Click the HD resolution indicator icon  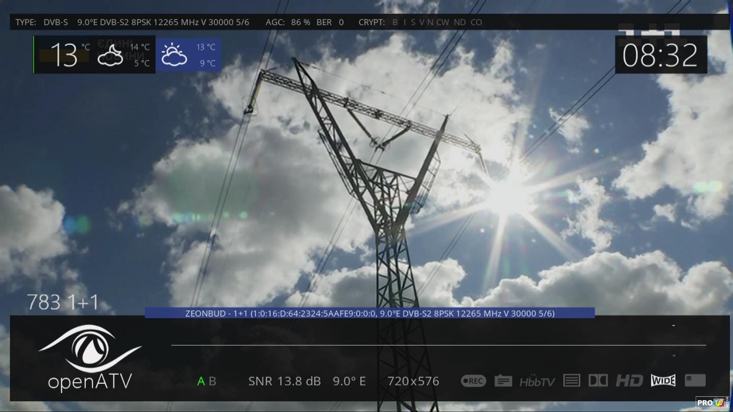click(x=629, y=380)
